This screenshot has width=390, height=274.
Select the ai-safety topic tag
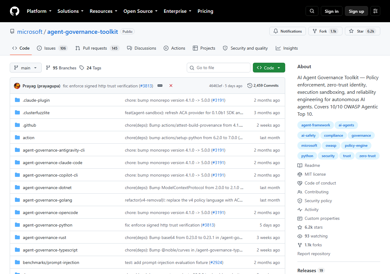[x=308, y=135]
